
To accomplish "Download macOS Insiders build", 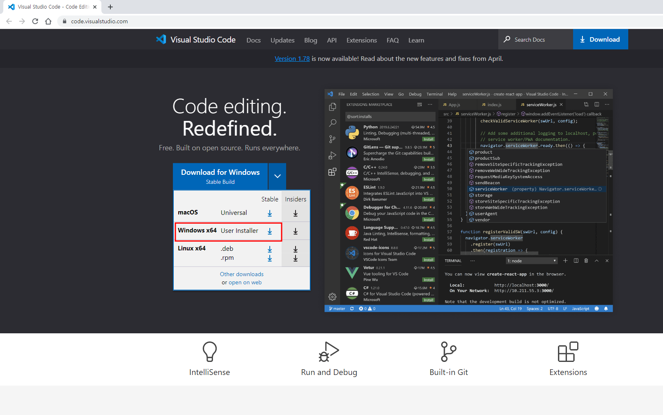I will (x=296, y=213).
